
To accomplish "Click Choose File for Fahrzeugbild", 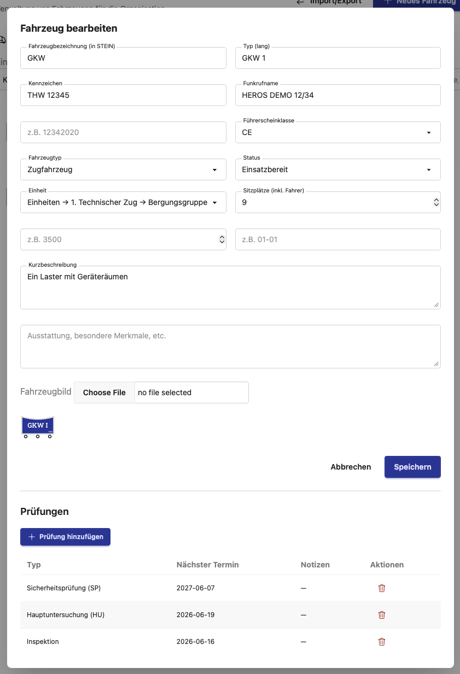I will tap(104, 392).
